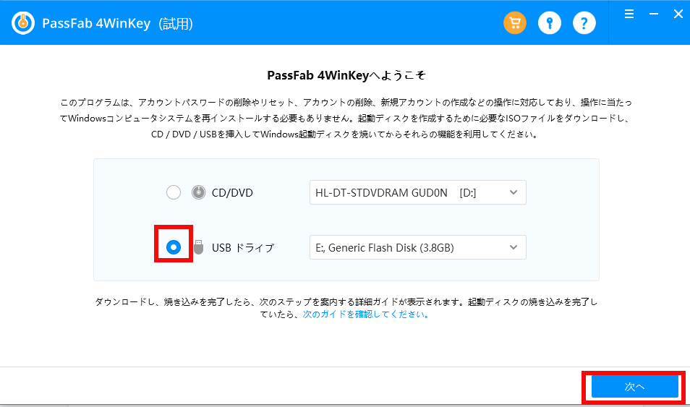Click the 次へ button

pos(634,387)
